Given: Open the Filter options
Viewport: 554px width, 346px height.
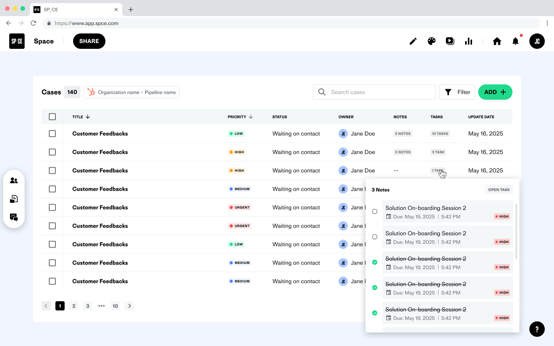Looking at the screenshot, I should pyautogui.click(x=457, y=92).
